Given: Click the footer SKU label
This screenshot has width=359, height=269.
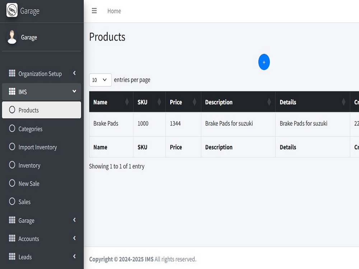Looking at the screenshot, I should 143,147.
